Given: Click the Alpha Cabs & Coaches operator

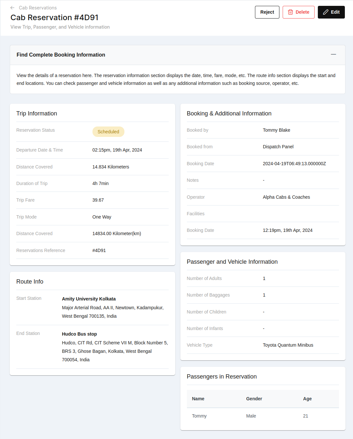Looking at the screenshot, I should tap(286, 197).
